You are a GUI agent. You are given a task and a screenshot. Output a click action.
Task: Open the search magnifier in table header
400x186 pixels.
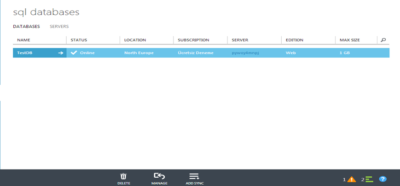click(x=383, y=40)
